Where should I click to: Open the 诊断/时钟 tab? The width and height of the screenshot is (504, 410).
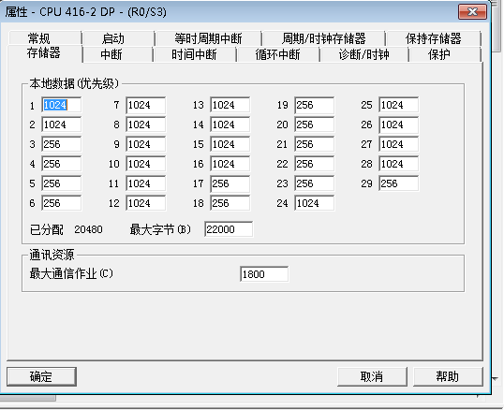pyautogui.click(x=363, y=54)
